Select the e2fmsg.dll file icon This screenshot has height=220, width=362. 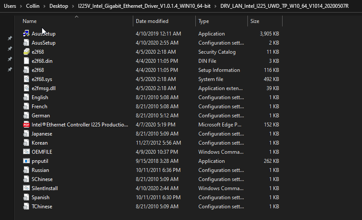pos(26,88)
